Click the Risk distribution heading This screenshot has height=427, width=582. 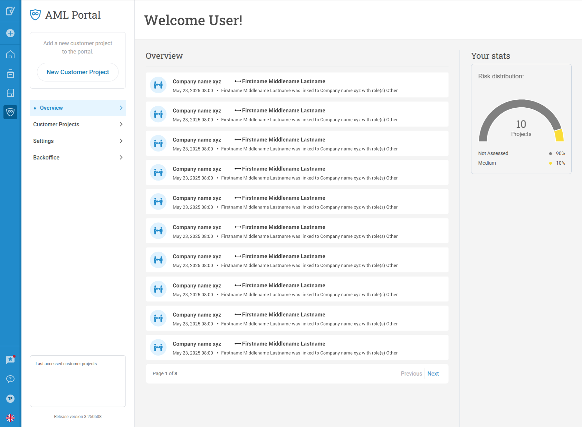pos(501,76)
